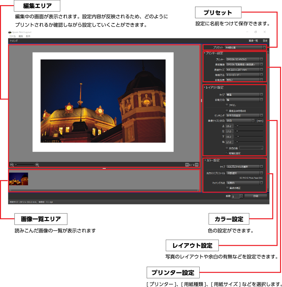Collapse the カラー設定 section triangle
The height and width of the screenshot is (287, 282).
tap(205, 160)
